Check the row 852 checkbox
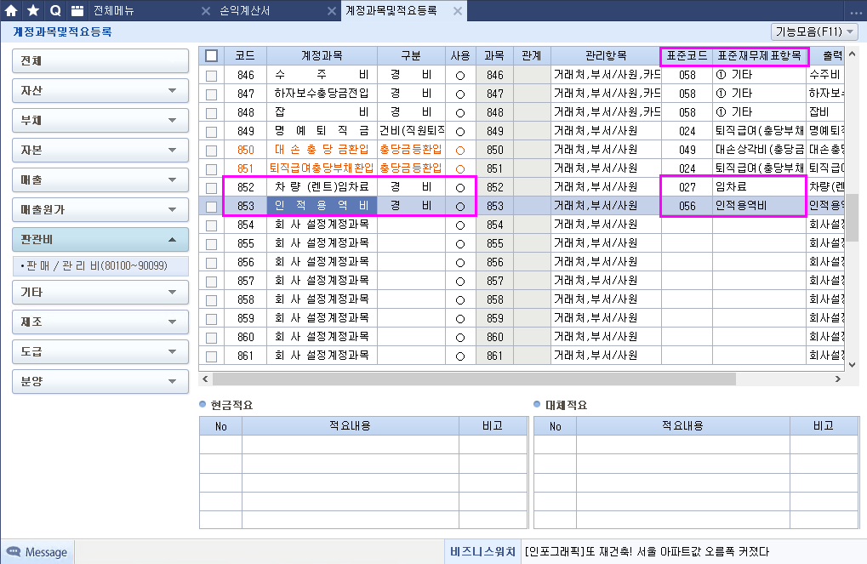The width and height of the screenshot is (867, 564). (x=211, y=188)
